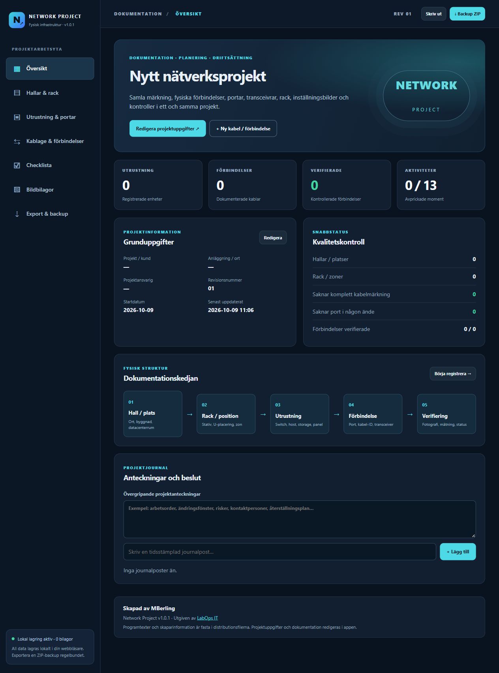Image resolution: width=499 pixels, height=673 pixels.
Task: Click the Förbindelser stat card
Action: point(252,185)
